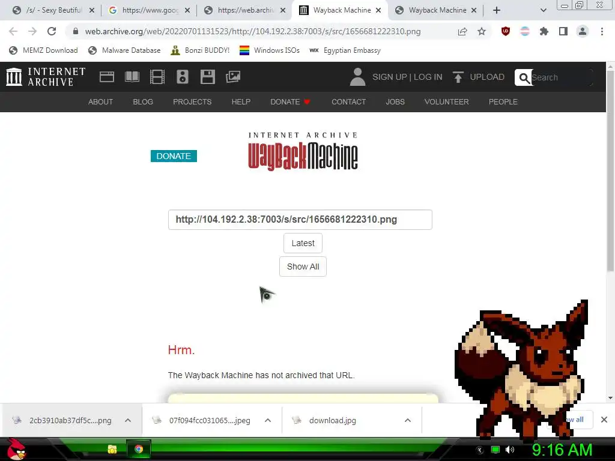Open Chrome's three-dot menu

point(602,31)
